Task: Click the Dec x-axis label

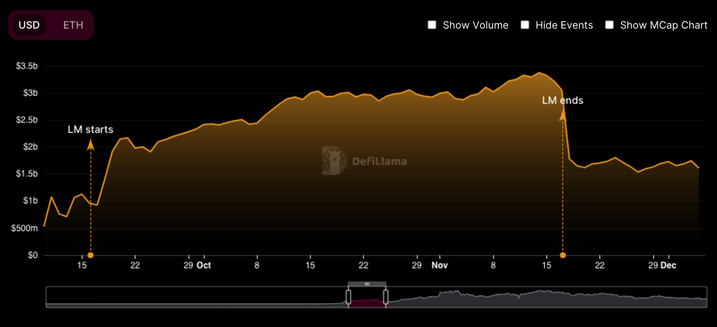Action: tap(668, 265)
